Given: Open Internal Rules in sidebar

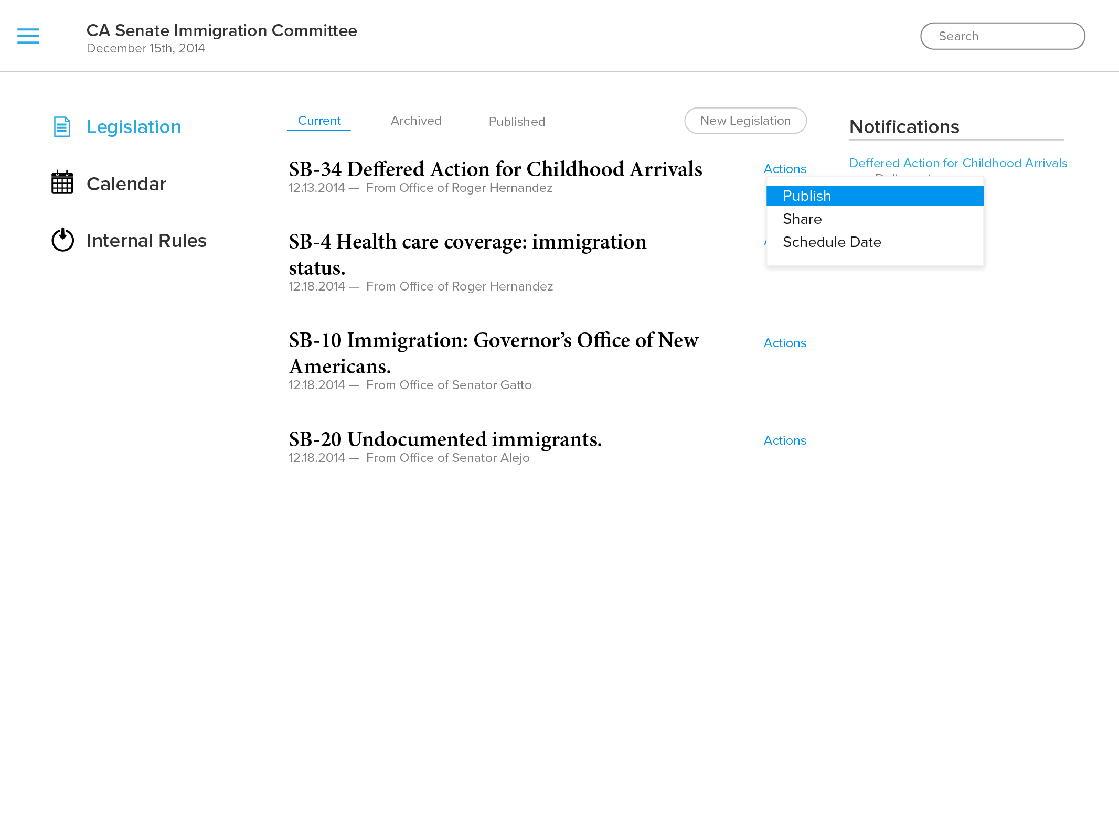Looking at the screenshot, I should tap(146, 241).
